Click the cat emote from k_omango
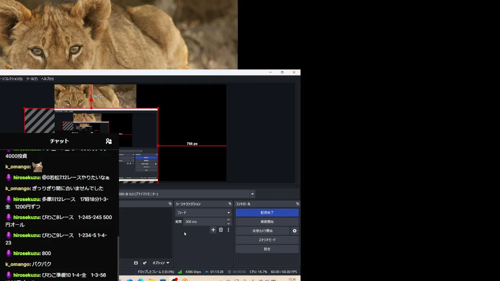Image resolution: width=500 pixels, height=281 pixels. [37, 167]
